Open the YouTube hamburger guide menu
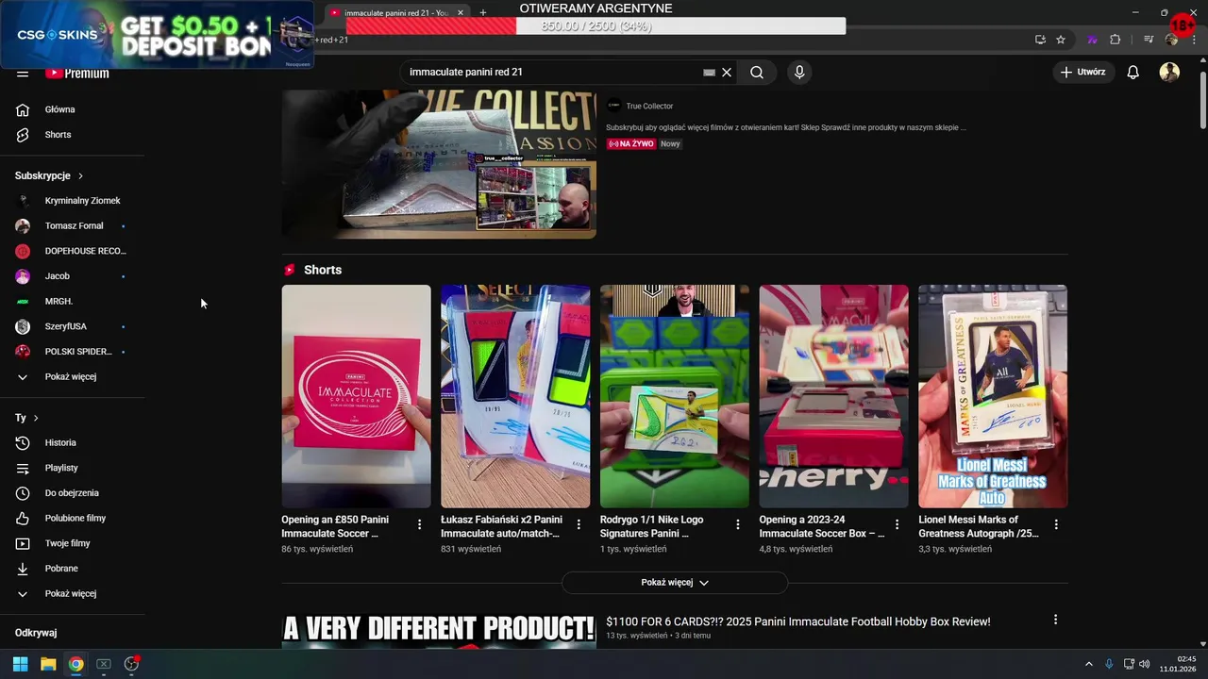Viewport: 1208px width, 679px height. [x=23, y=73]
